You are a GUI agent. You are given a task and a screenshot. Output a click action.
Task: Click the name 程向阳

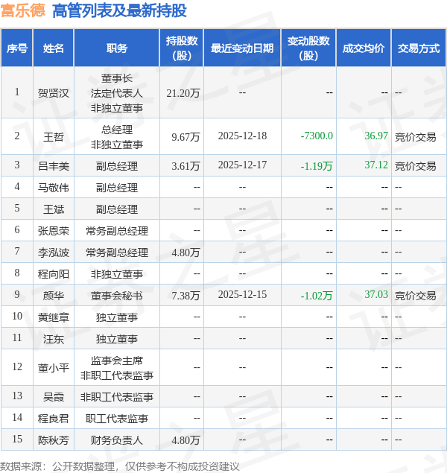(54, 274)
